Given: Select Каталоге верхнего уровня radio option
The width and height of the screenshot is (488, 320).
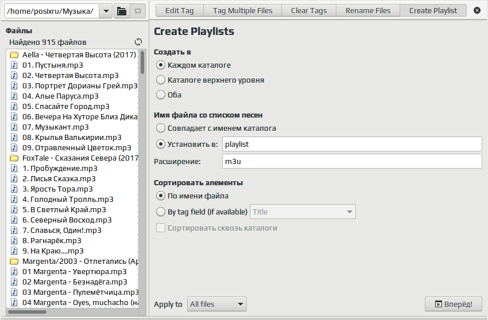Looking at the screenshot, I should [161, 80].
